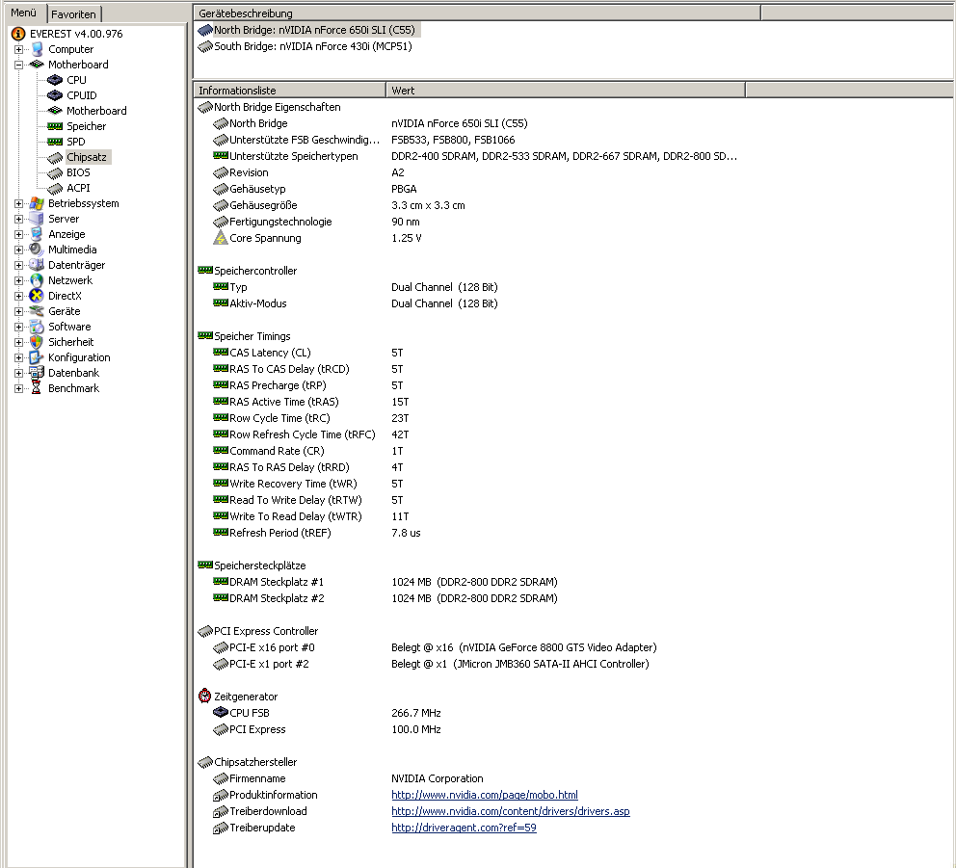Click the EVEREST v4.00.976 root icon
The image size is (956, 868).
coord(18,34)
